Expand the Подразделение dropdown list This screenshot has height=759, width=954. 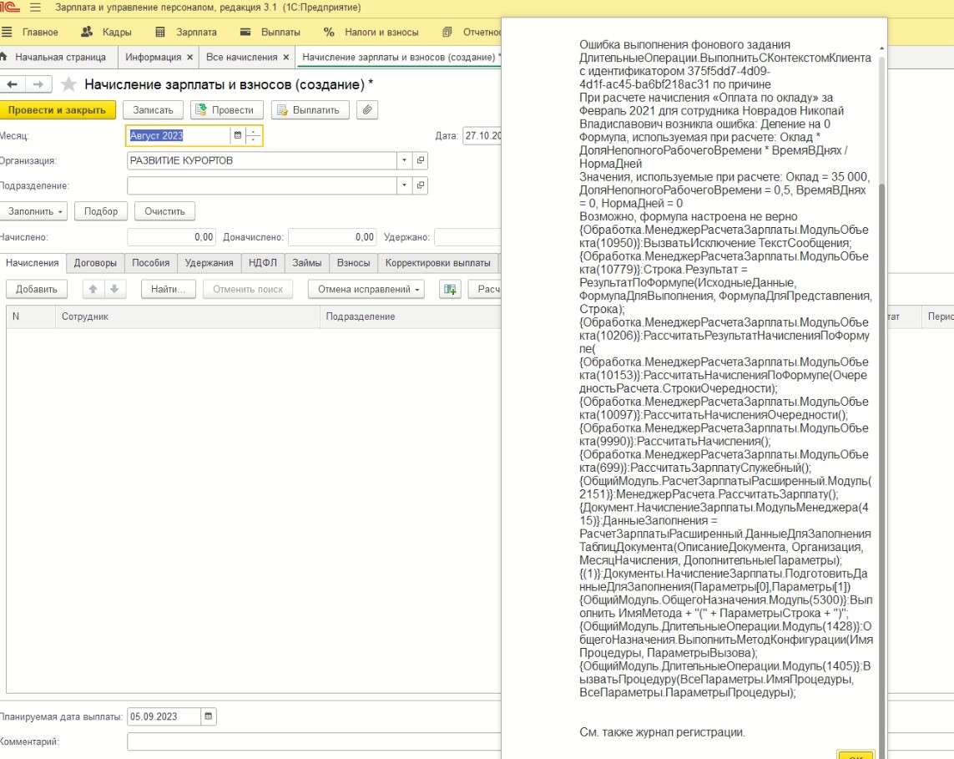point(404,185)
